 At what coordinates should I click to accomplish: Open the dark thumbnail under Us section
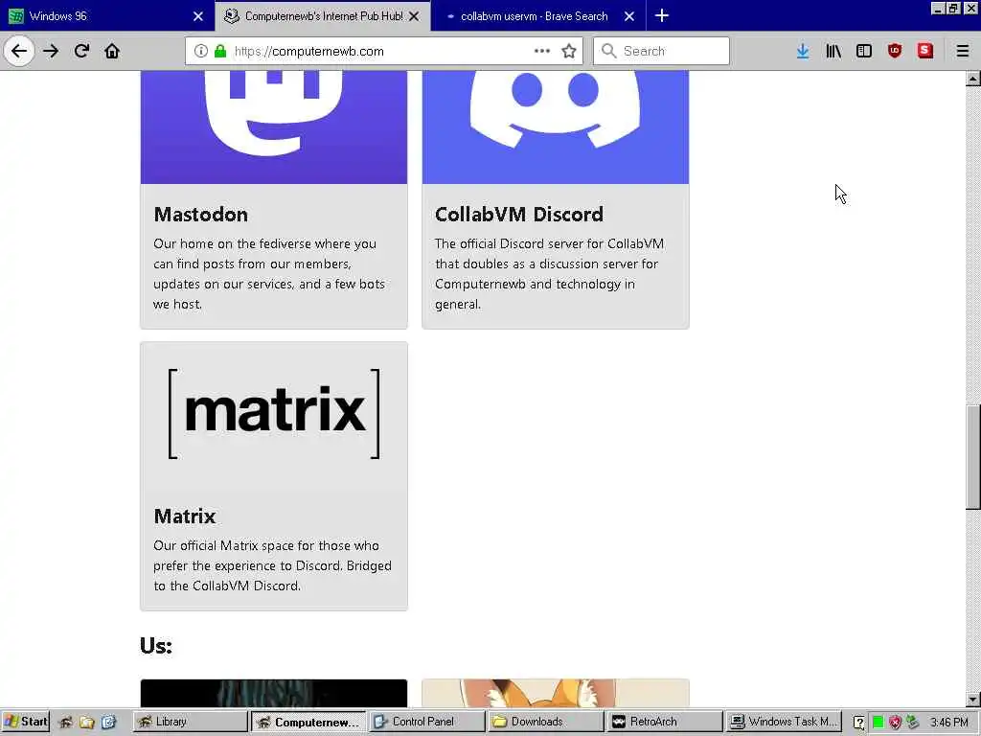click(x=274, y=694)
